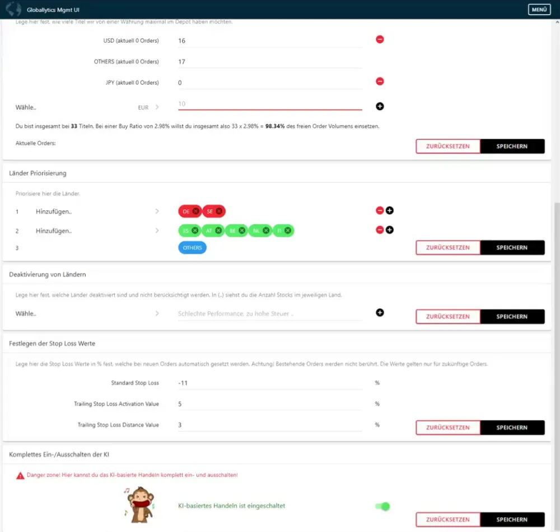
Task: Click the red Danger zone warning triangle
Action: click(x=20, y=475)
